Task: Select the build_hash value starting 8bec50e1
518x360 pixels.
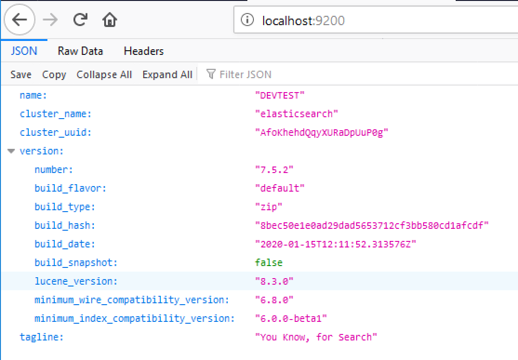Action: (x=372, y=226)
